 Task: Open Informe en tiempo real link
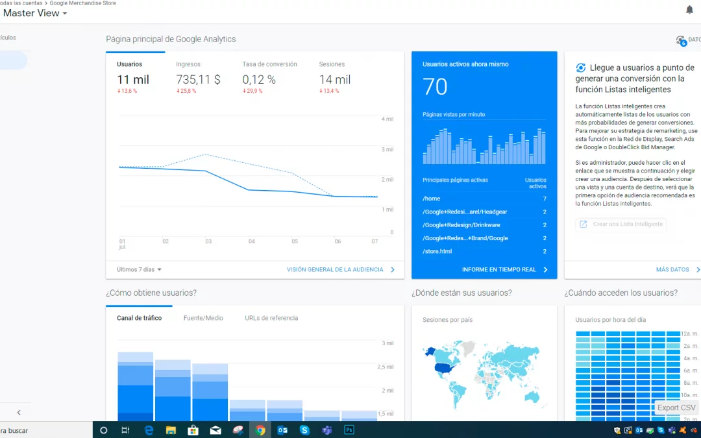[499, 269]
